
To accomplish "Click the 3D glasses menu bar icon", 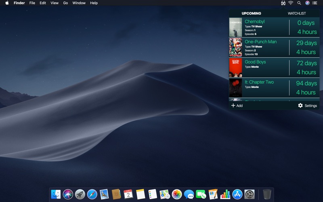I will tap(283, 3).
